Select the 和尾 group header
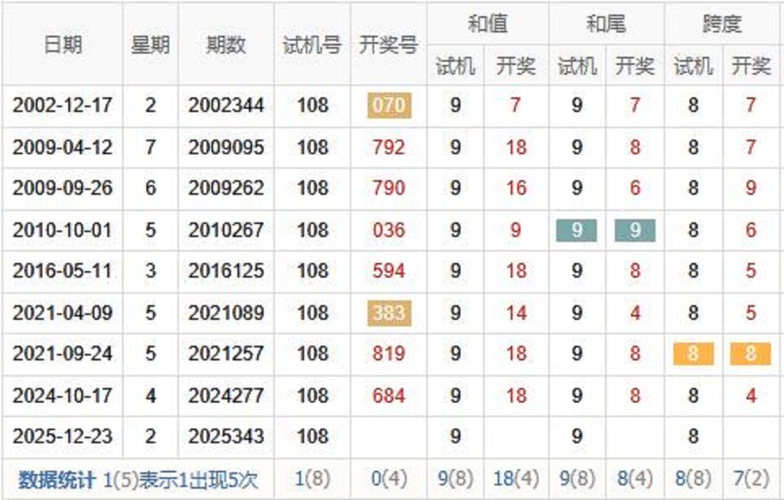 click(606, 23)
